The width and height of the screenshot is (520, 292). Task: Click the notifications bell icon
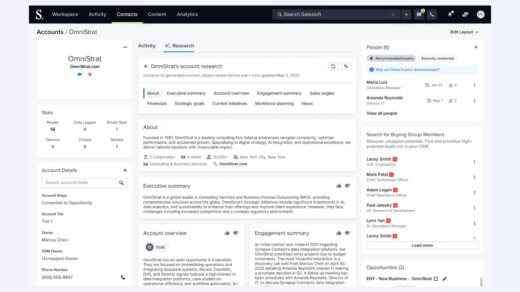[450, 15]
